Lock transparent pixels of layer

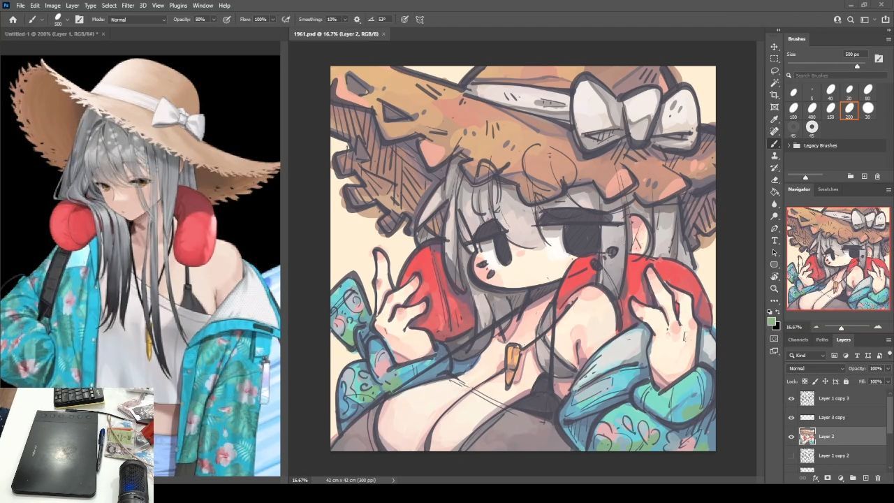(x=805, y=381)
